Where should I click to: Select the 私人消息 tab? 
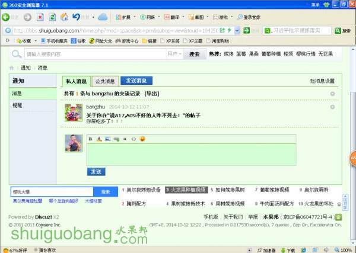(x=76, y=81)
